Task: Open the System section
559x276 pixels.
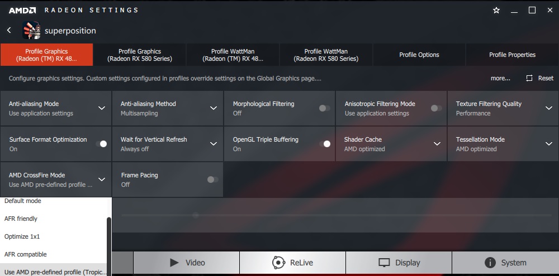Action: [505, 263]
